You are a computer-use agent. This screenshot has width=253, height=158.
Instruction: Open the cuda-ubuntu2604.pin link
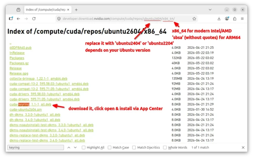(26, 110)
